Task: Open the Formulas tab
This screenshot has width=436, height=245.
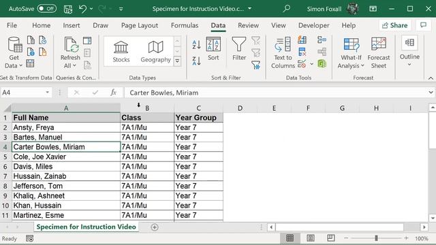Action: (185, 26)
